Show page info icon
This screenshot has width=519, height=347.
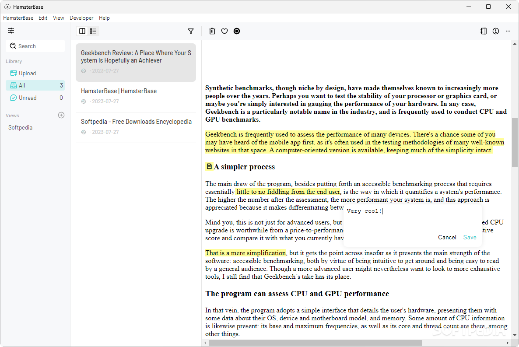(495, 31)
